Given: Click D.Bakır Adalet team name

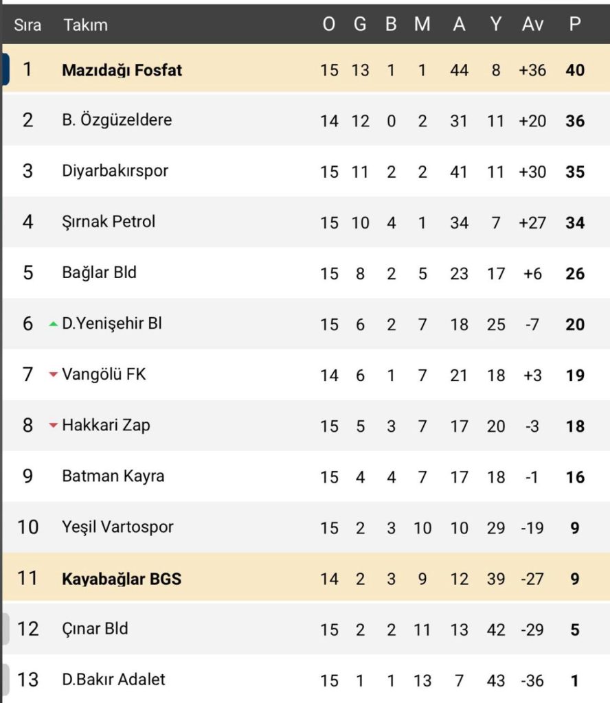Looking at the screenshot, I should point(113,679).
